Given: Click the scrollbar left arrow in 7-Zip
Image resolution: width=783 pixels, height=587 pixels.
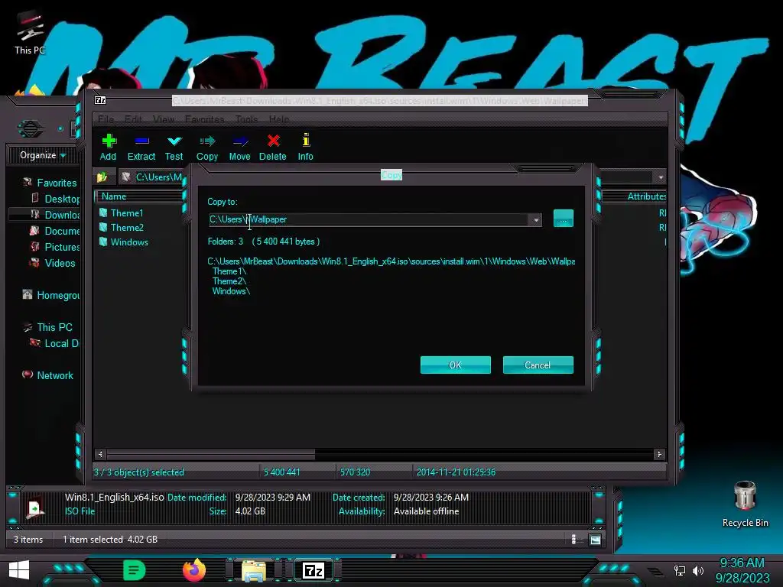Looking at the screenshot, I should tap(100, 454).
